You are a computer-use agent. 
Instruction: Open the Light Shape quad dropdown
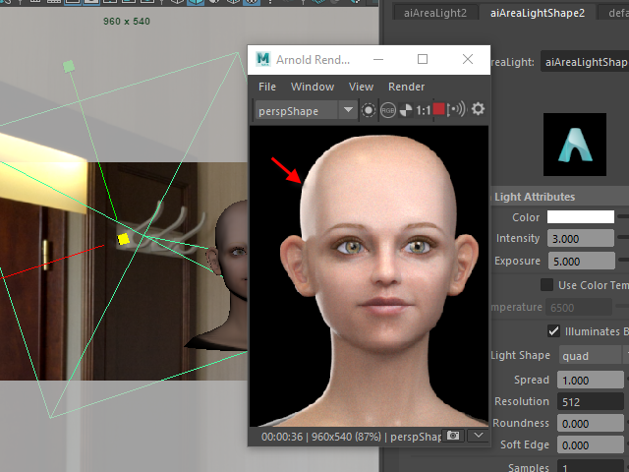[590, 356]
